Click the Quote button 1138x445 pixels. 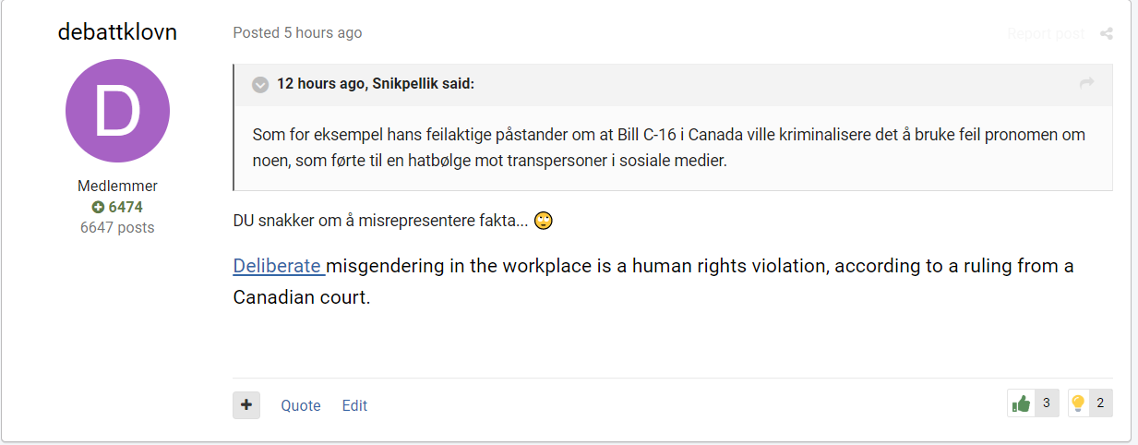301,405
